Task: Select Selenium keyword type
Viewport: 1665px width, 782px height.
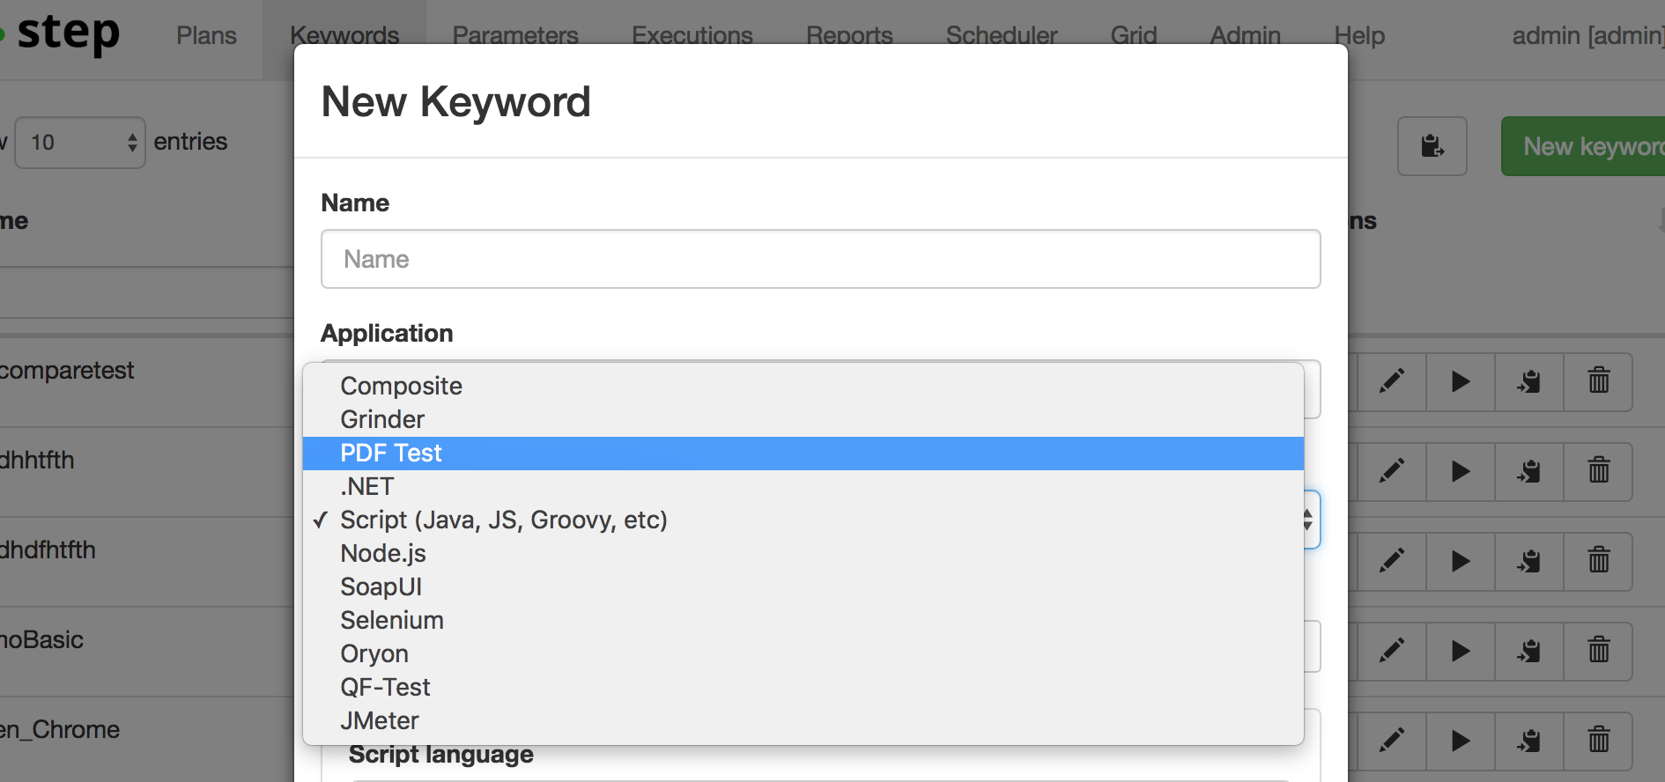Action: pos(803,620)
